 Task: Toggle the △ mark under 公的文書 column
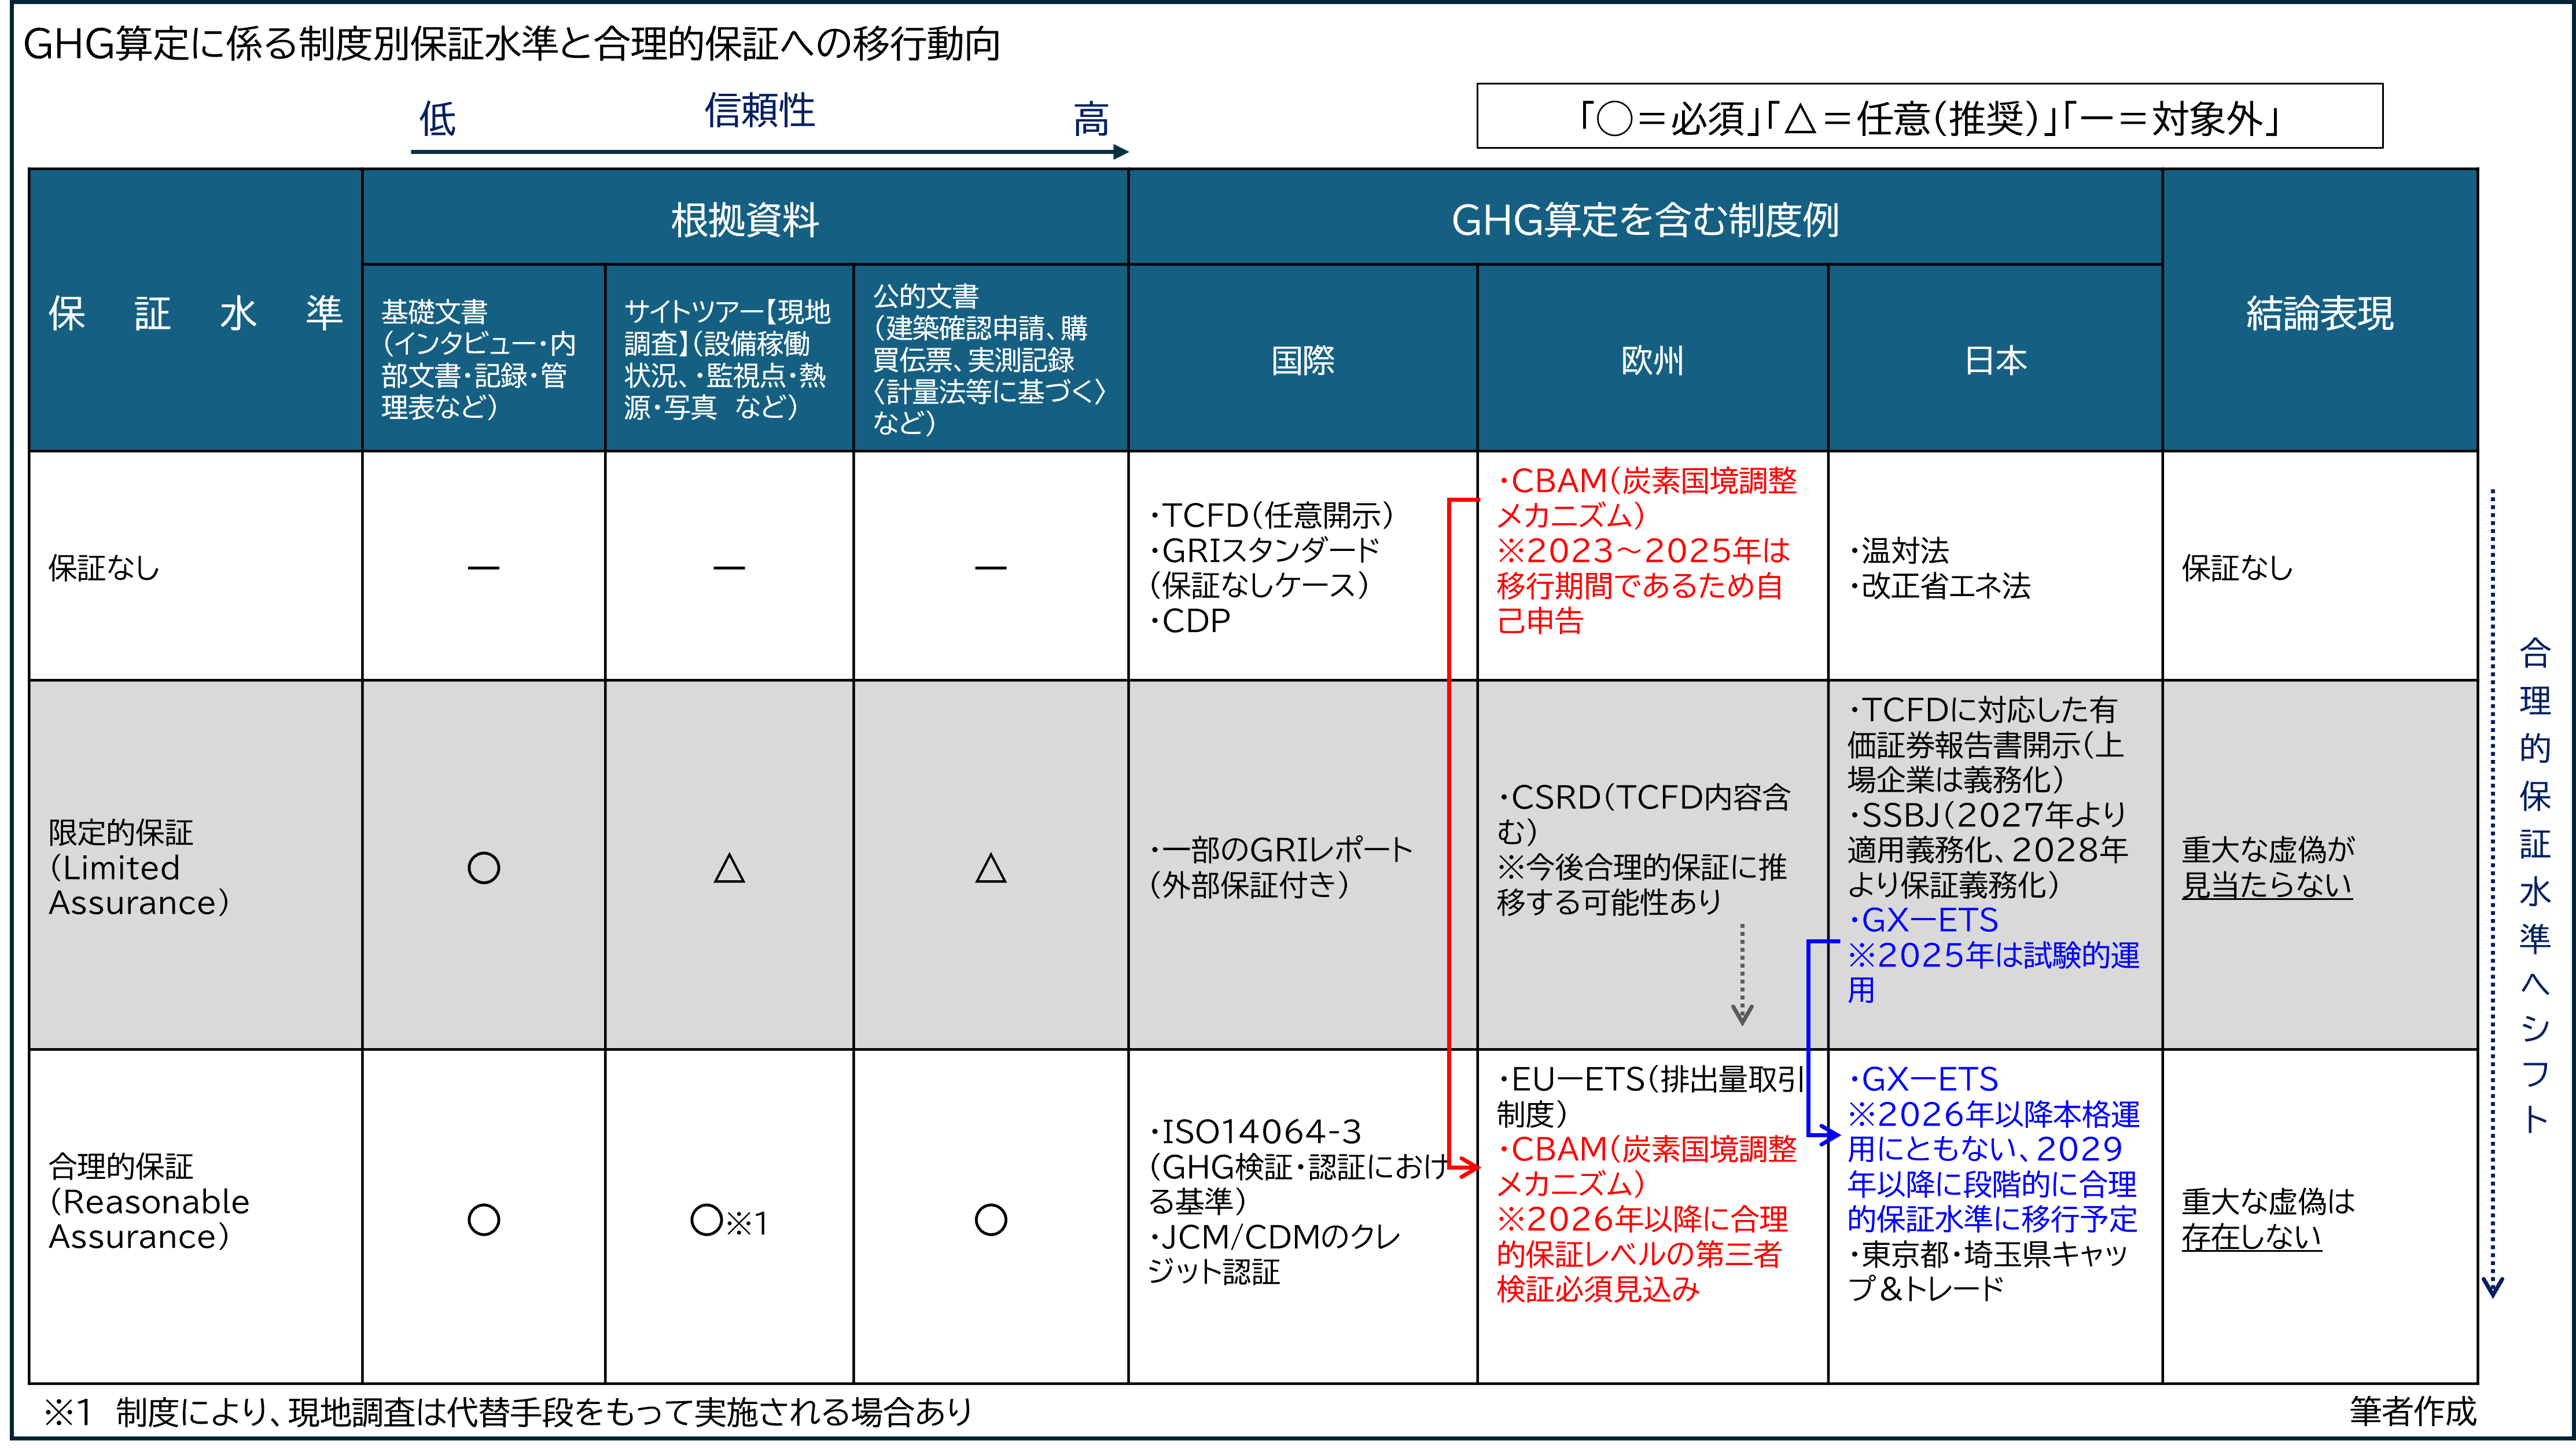tap(990, 869)
